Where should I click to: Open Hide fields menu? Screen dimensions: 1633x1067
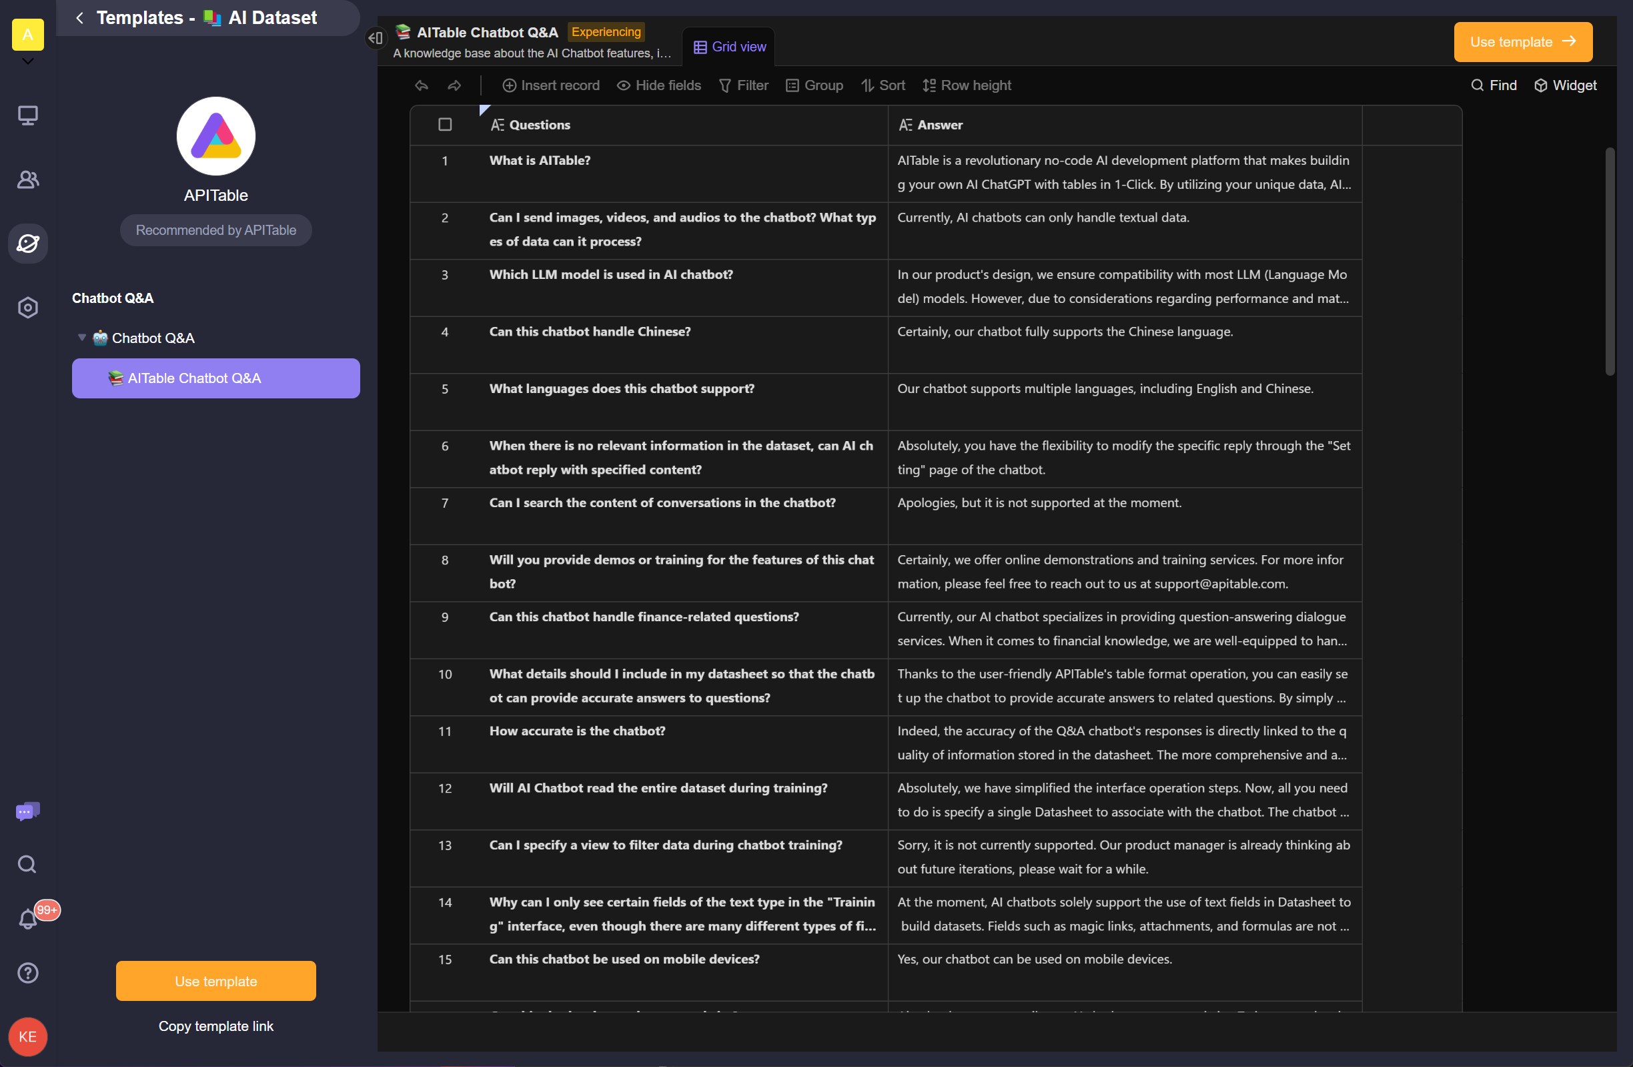[x=658, y=85]
